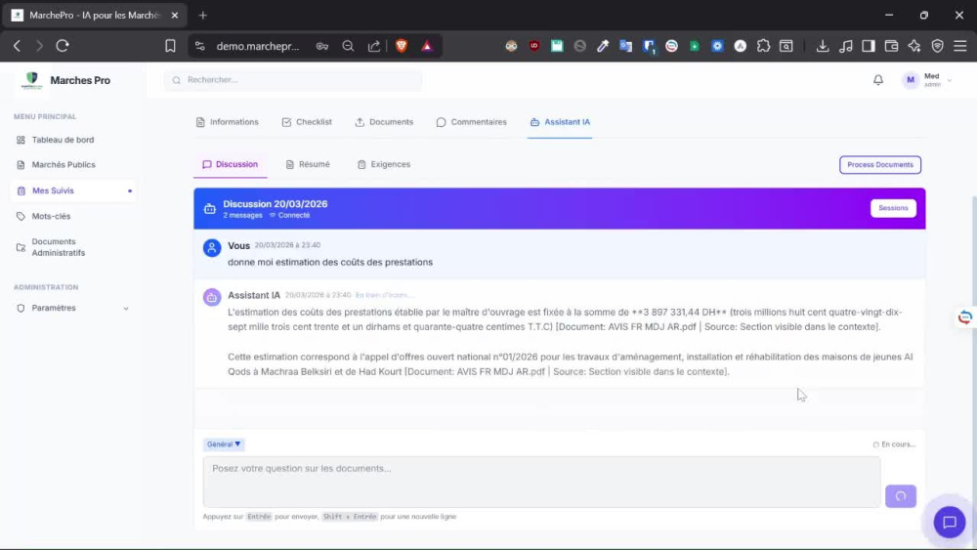The image size is (977, 550).
Task: Open zoom control in address bar
Action: pyautogui.click(x=349, y=46)
